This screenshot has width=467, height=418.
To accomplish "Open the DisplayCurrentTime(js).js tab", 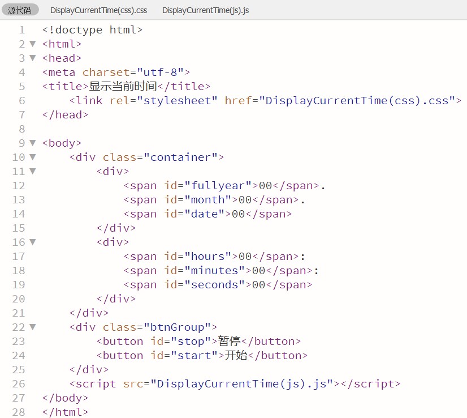I will tap(205, 10).
